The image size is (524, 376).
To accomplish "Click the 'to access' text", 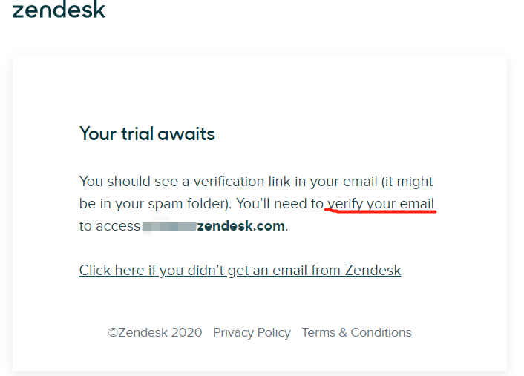I will point(110,226).
